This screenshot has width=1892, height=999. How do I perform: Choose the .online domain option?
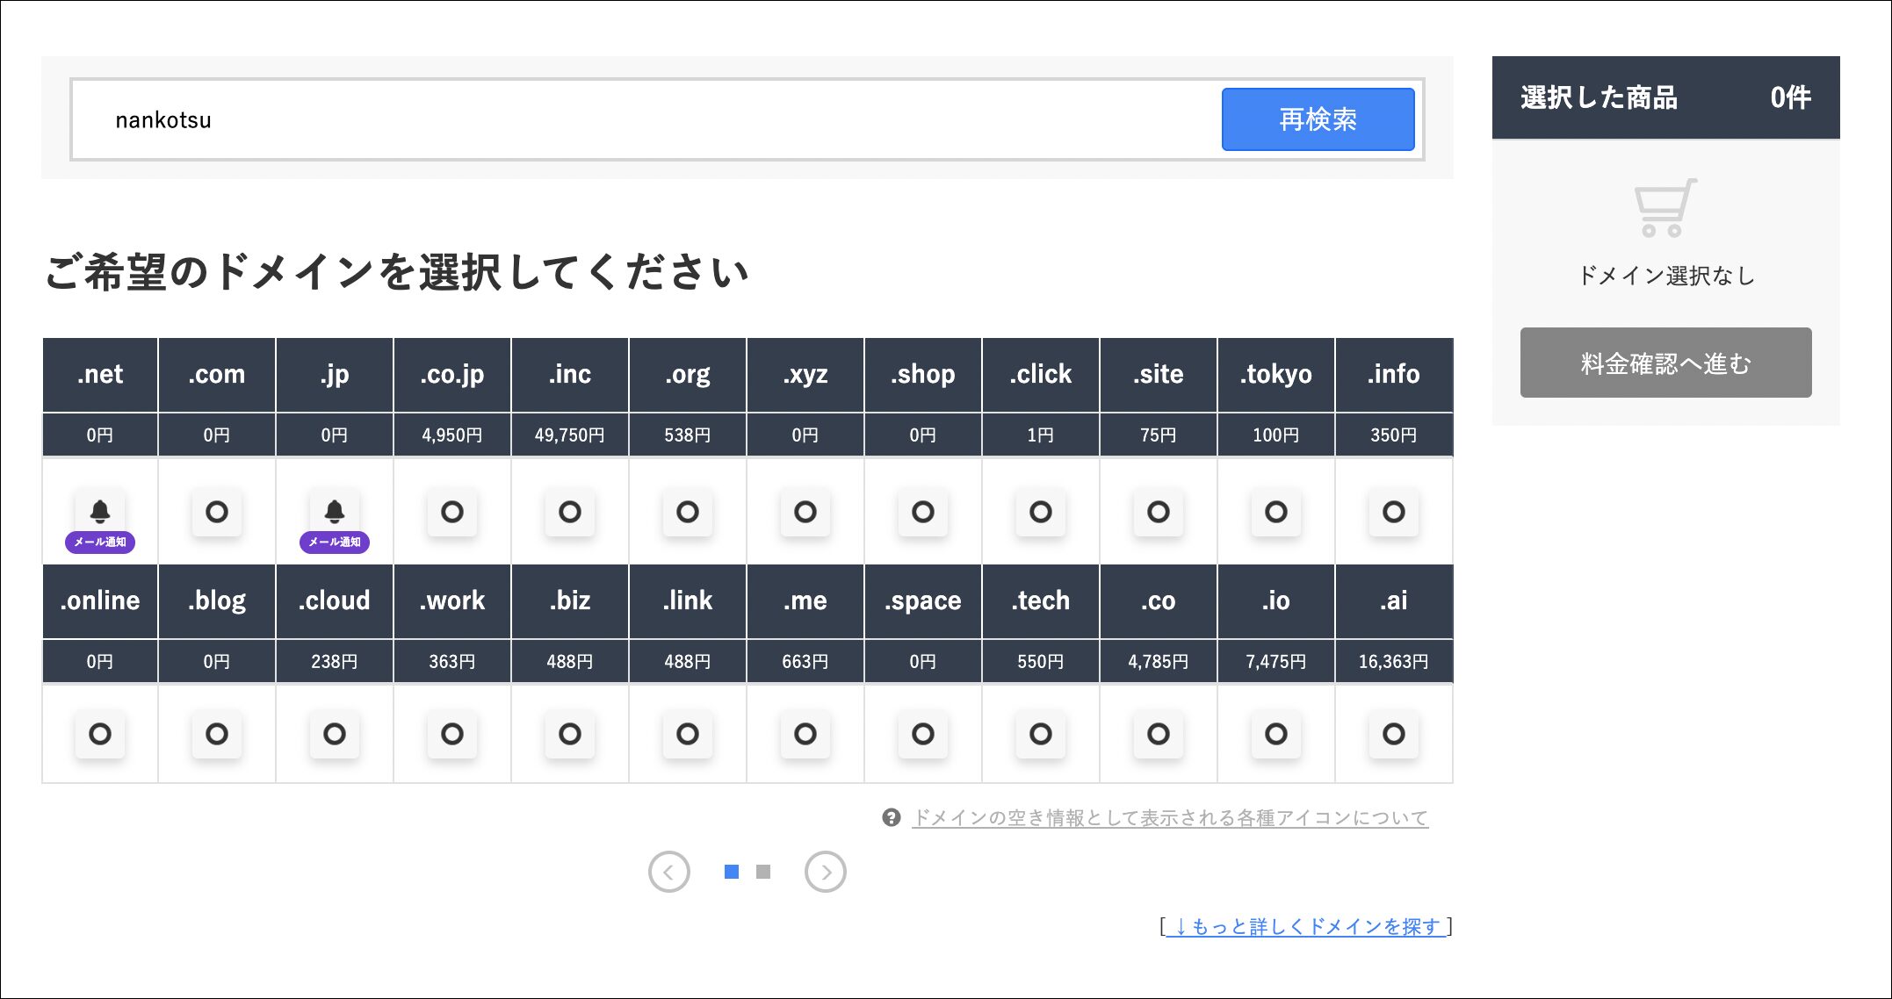click(100, 734)
